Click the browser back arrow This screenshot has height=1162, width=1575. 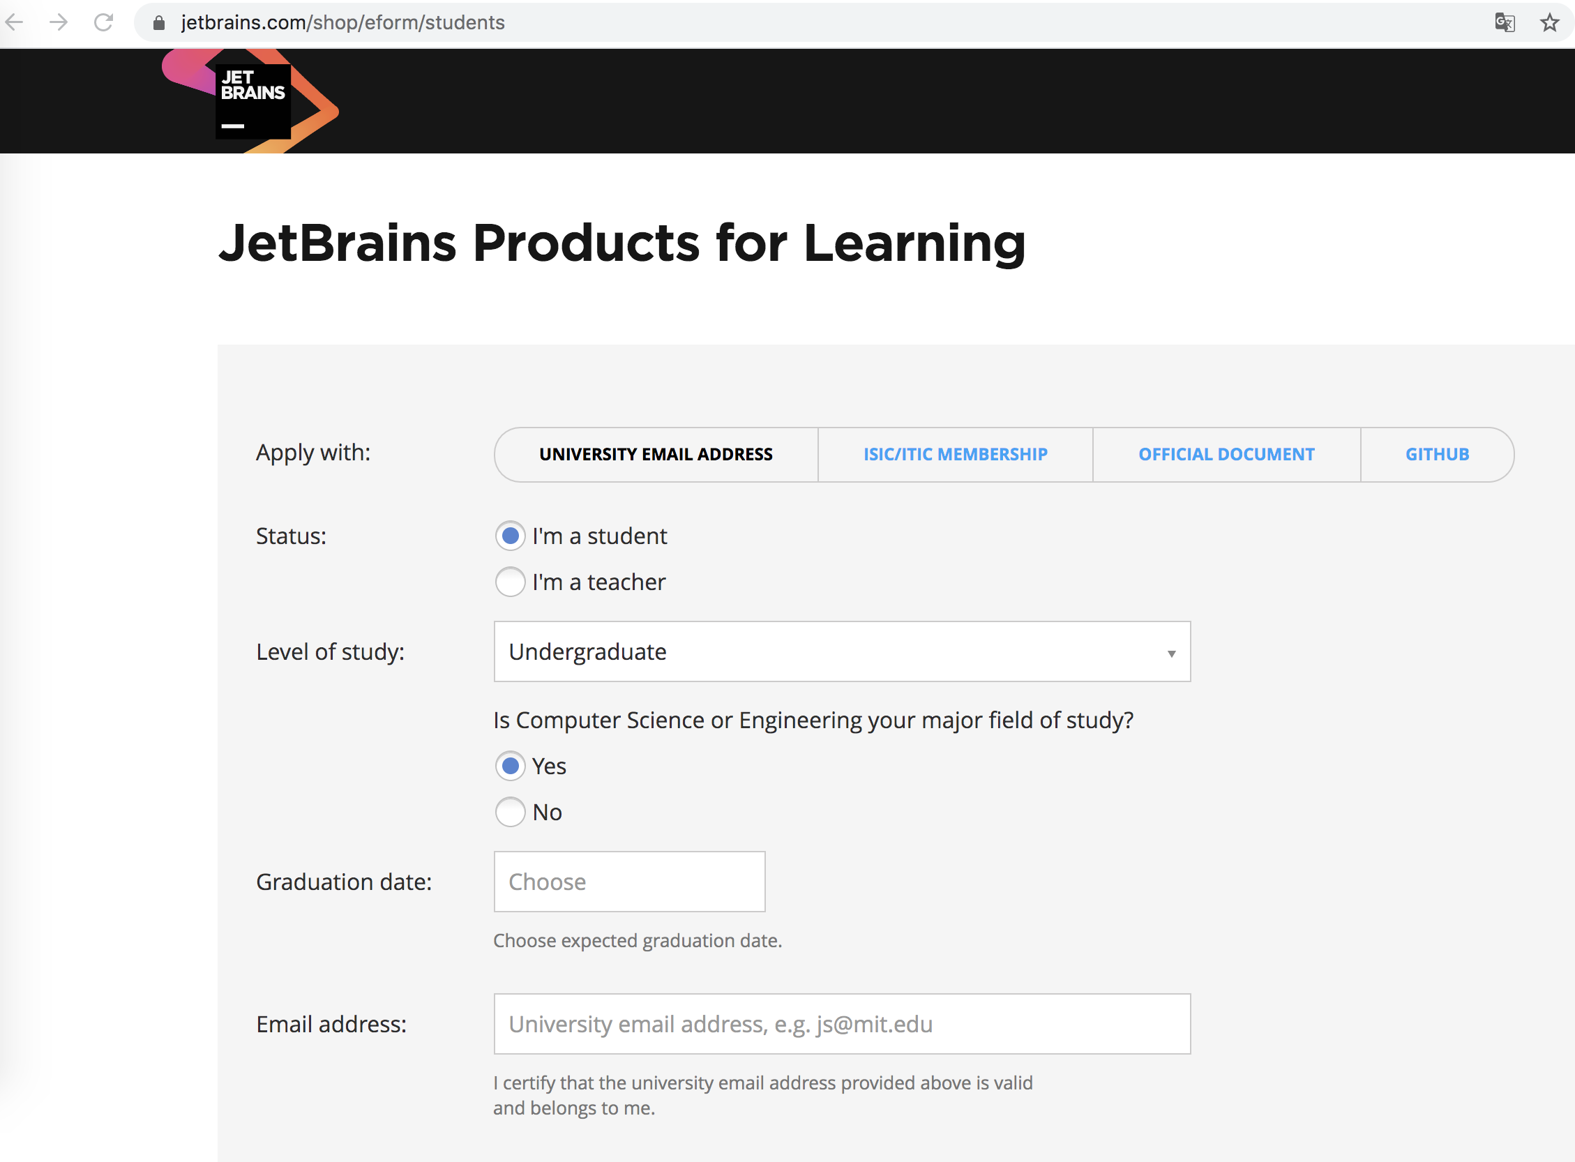coord(14,22)
